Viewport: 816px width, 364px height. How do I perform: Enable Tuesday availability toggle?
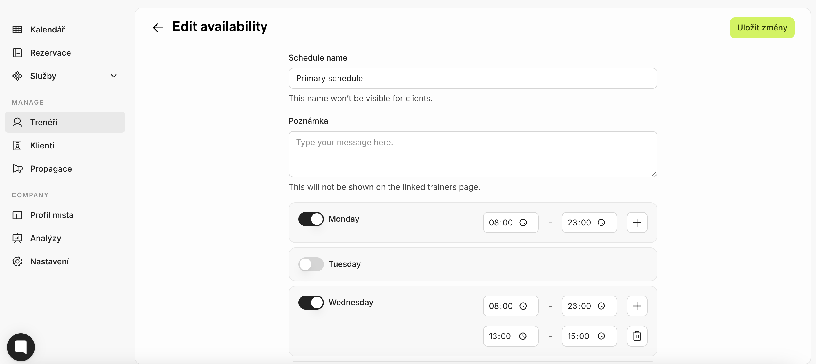coord(311,264)
